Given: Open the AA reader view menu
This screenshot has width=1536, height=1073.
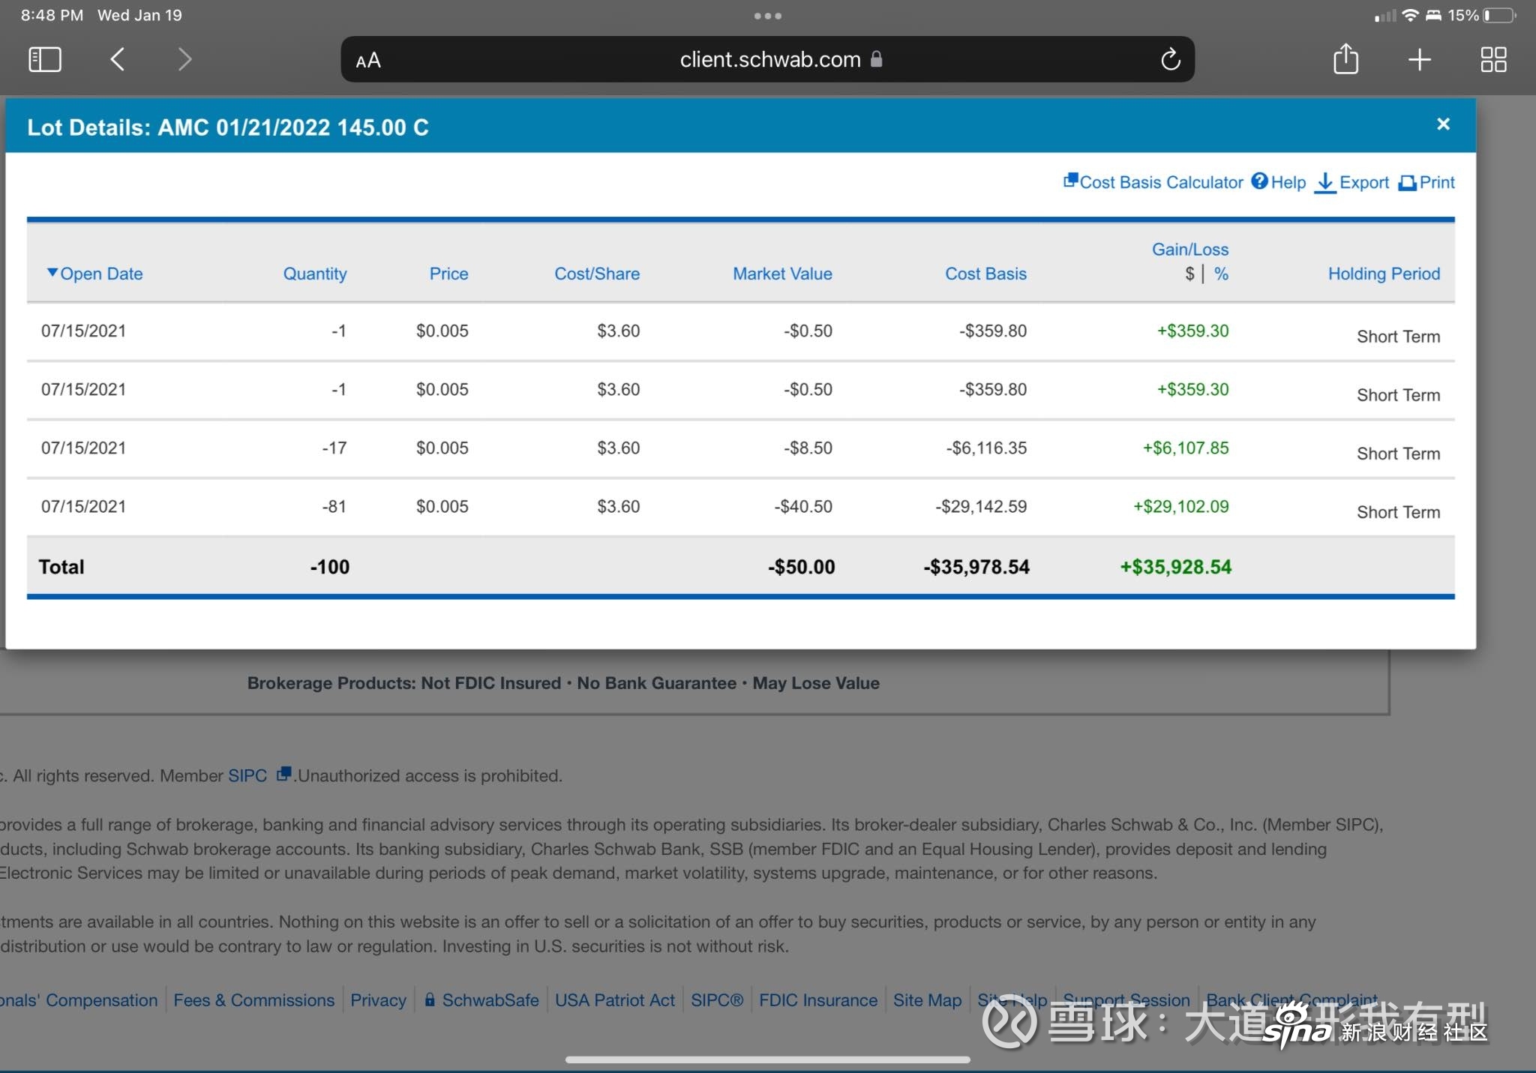Looking at the screenshot, I should pyautogui.click(x=368, y=60).
